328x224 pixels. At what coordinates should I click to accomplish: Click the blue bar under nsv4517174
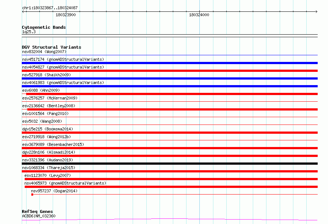(170, 63)
